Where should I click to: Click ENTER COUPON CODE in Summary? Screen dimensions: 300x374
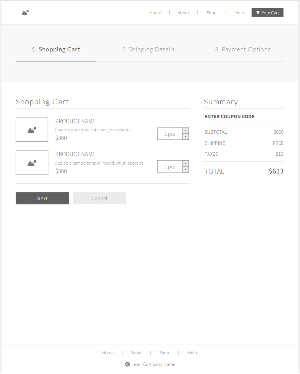tap(229, 117)
